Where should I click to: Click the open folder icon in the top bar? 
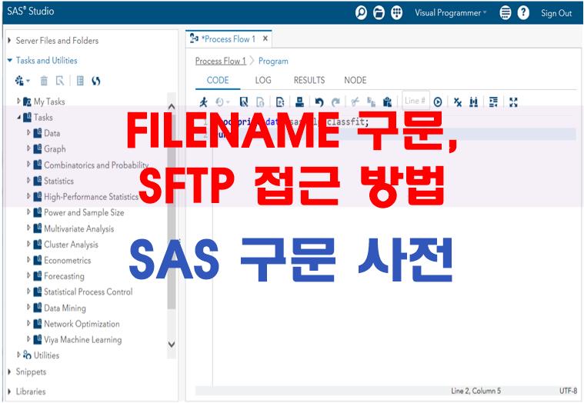click(379, 12)
